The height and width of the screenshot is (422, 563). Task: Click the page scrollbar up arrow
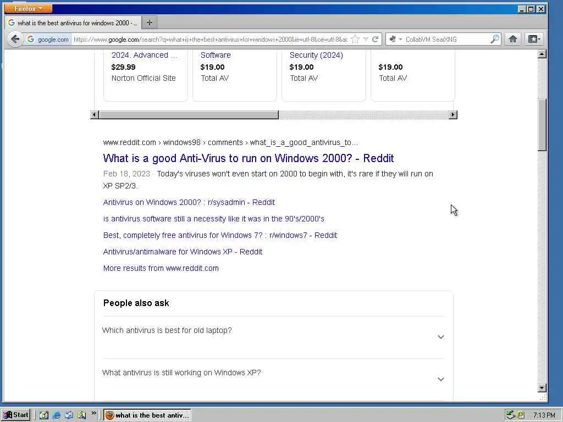(x=542, y=54)
